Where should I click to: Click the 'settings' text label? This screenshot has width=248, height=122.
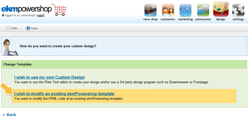pos(238,19)
